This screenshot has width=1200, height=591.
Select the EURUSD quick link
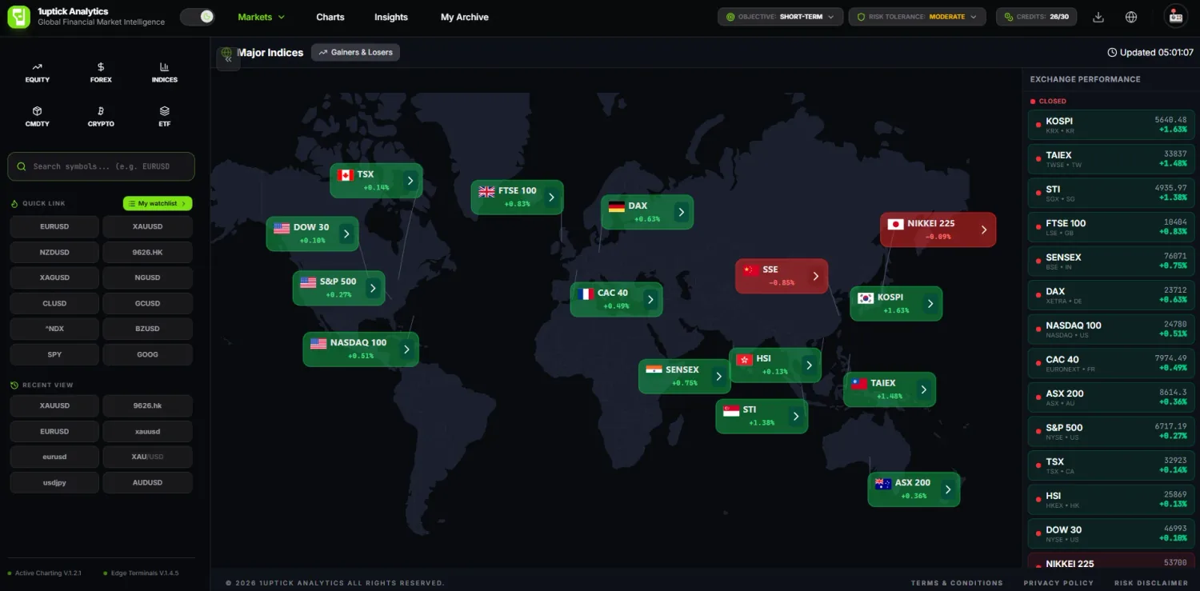(54, 226)
